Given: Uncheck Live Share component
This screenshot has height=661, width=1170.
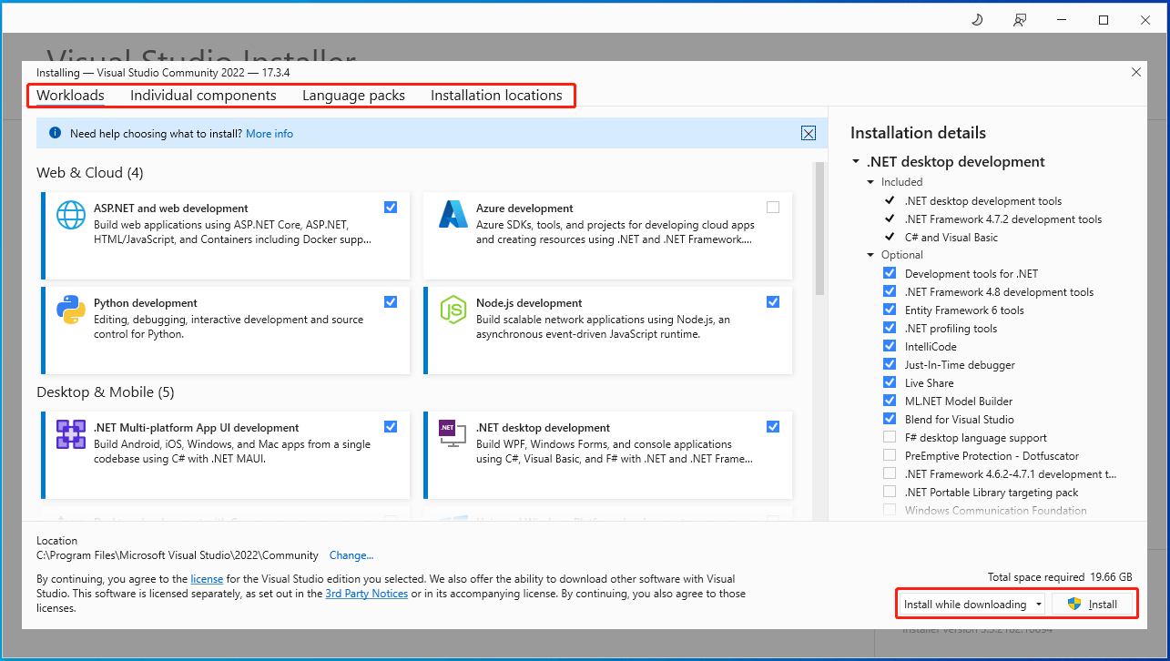Looking at the screenshot, I should [x=890, y=382].
